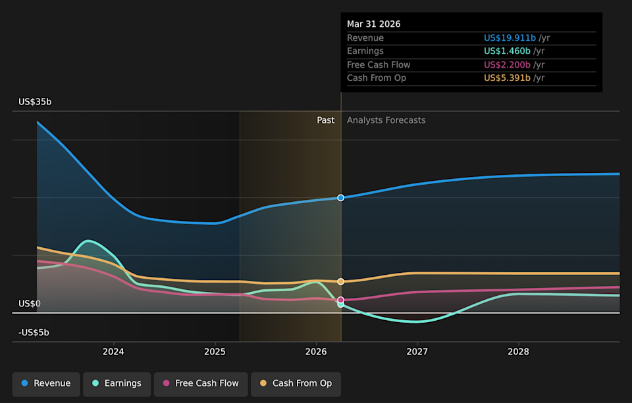Click the Mar 31 2026 tooltip date
The width and height of the screenshot is (632, 403).
374,24
